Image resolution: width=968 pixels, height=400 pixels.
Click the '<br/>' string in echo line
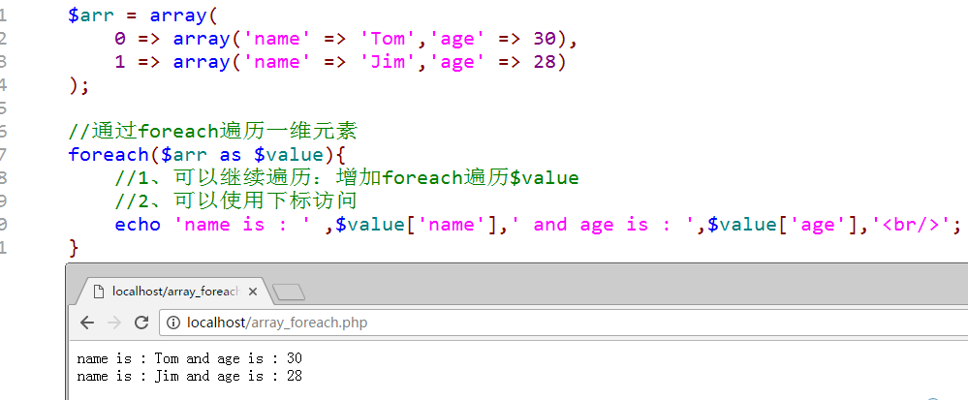(x=916, y=225)
